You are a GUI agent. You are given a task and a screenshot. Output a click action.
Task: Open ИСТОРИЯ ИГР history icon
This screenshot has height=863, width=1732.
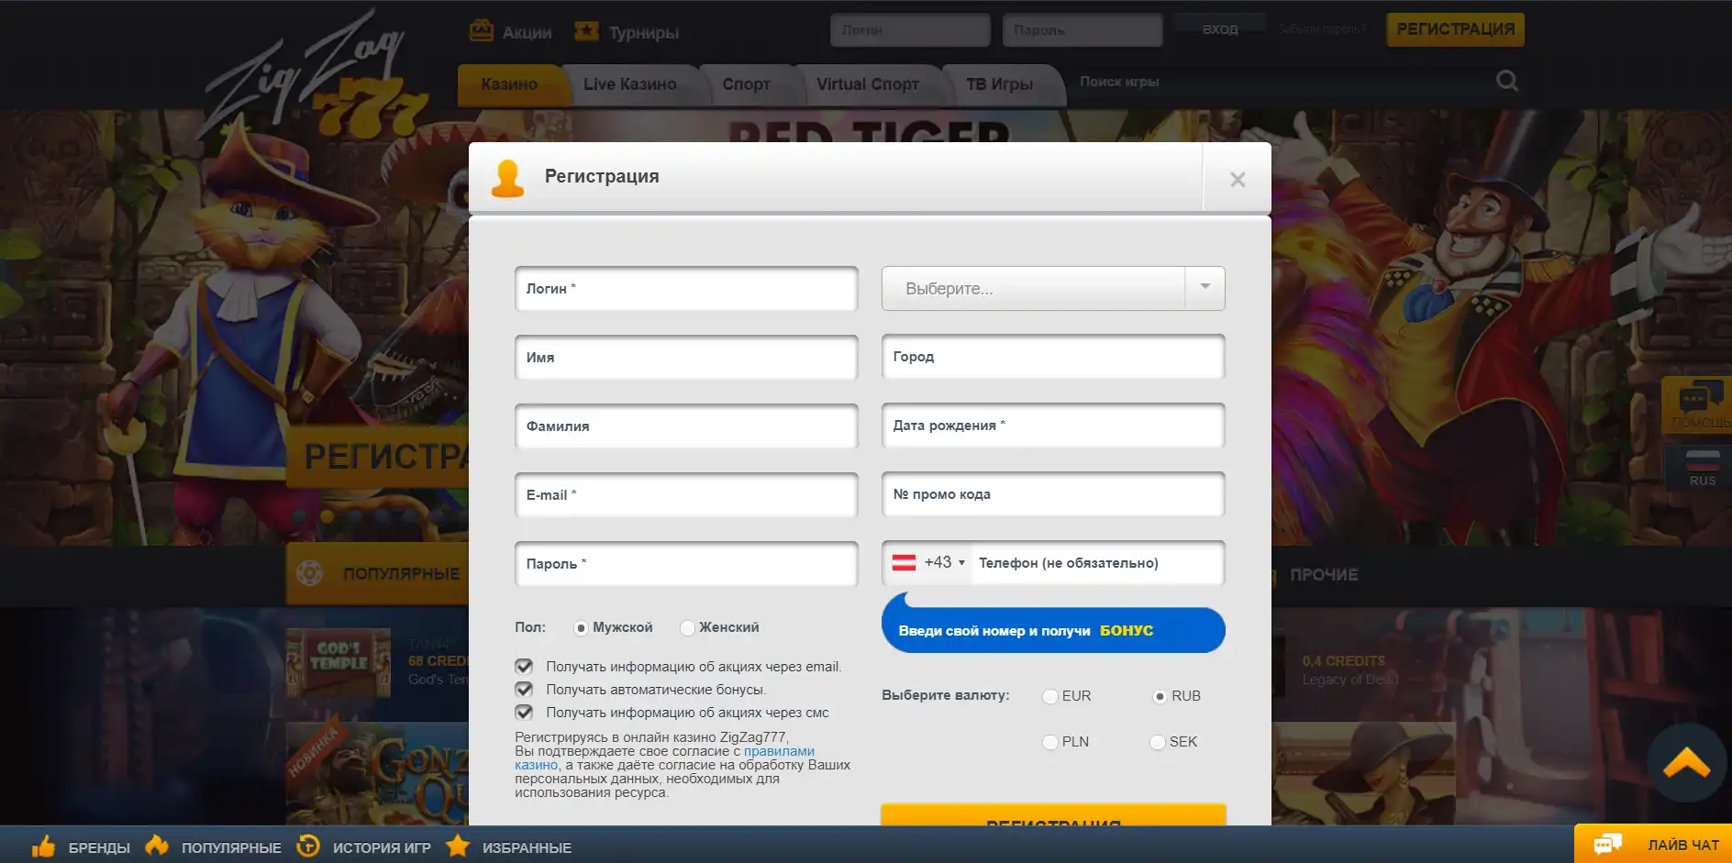coord(308,846)
